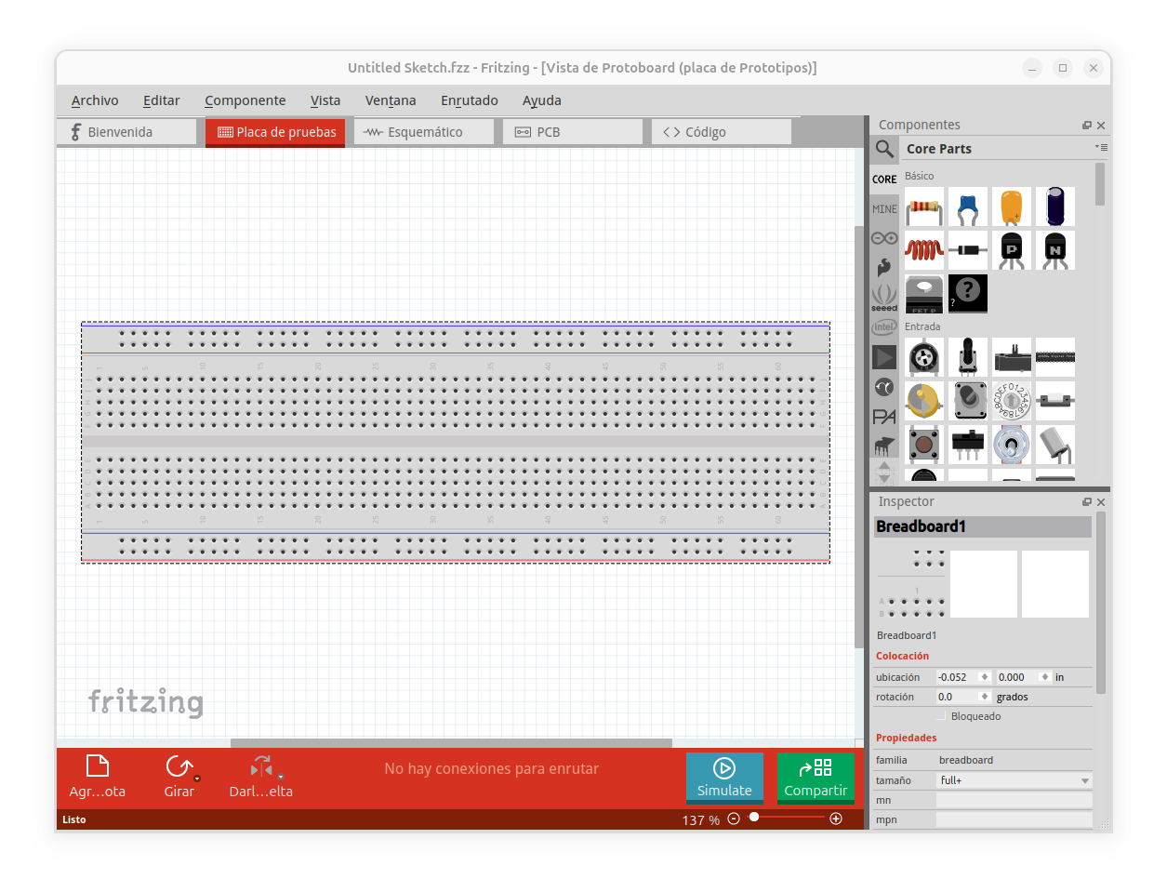The width and height of the screenshot is (1167, 892).
Task: Choose the N-type transistor part
Action: 1054,250
